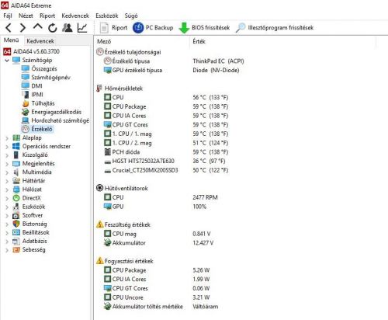Image resolution: width=388 pixels, height=320 pixels.
Task: Open the Kedvencek menu in the menu bar
Action: (x=75, y=16)
